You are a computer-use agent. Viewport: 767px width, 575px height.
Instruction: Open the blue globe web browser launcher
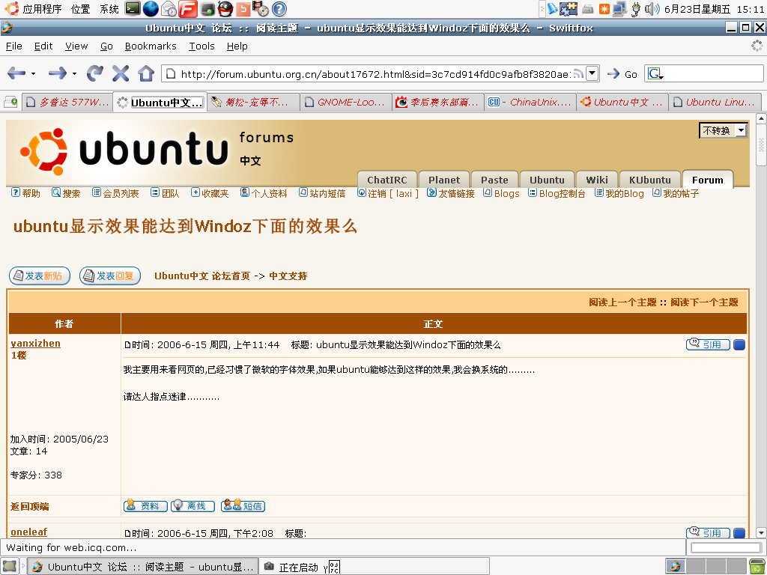(151, 8)
